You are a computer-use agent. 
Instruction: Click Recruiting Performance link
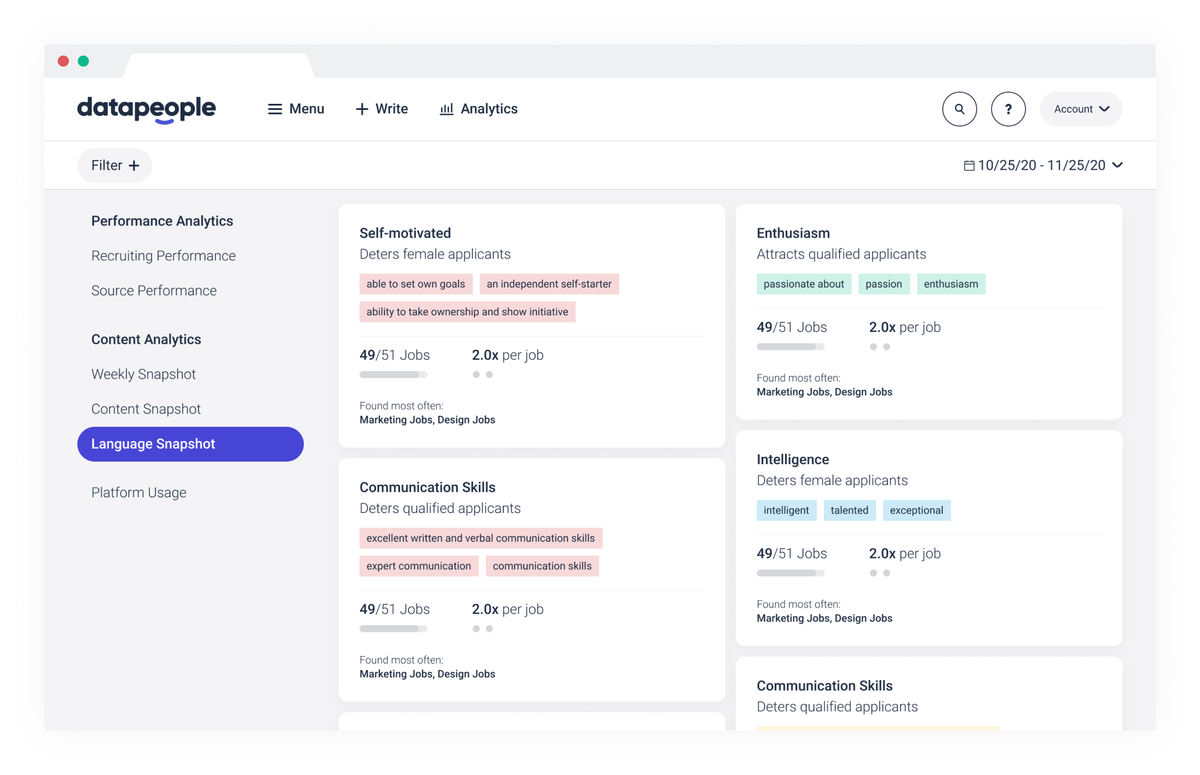point(163,255)
